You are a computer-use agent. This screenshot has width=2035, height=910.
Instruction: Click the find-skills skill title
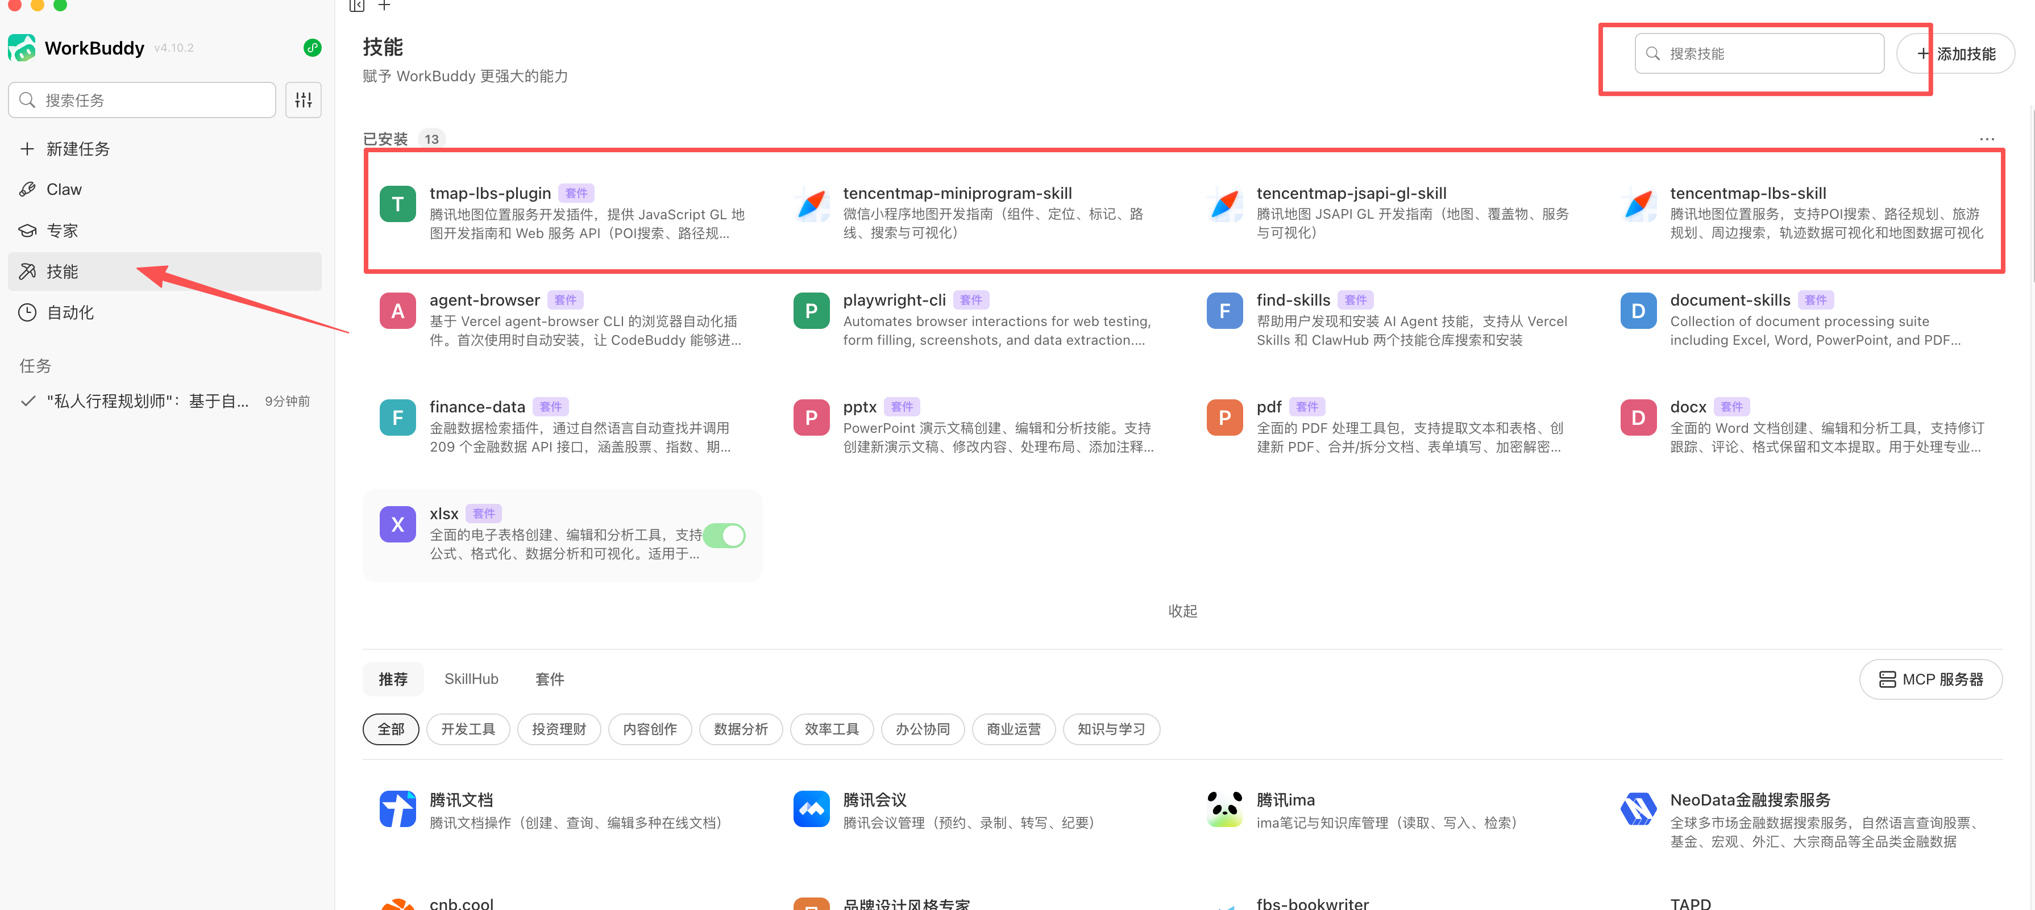[1293, 300]
